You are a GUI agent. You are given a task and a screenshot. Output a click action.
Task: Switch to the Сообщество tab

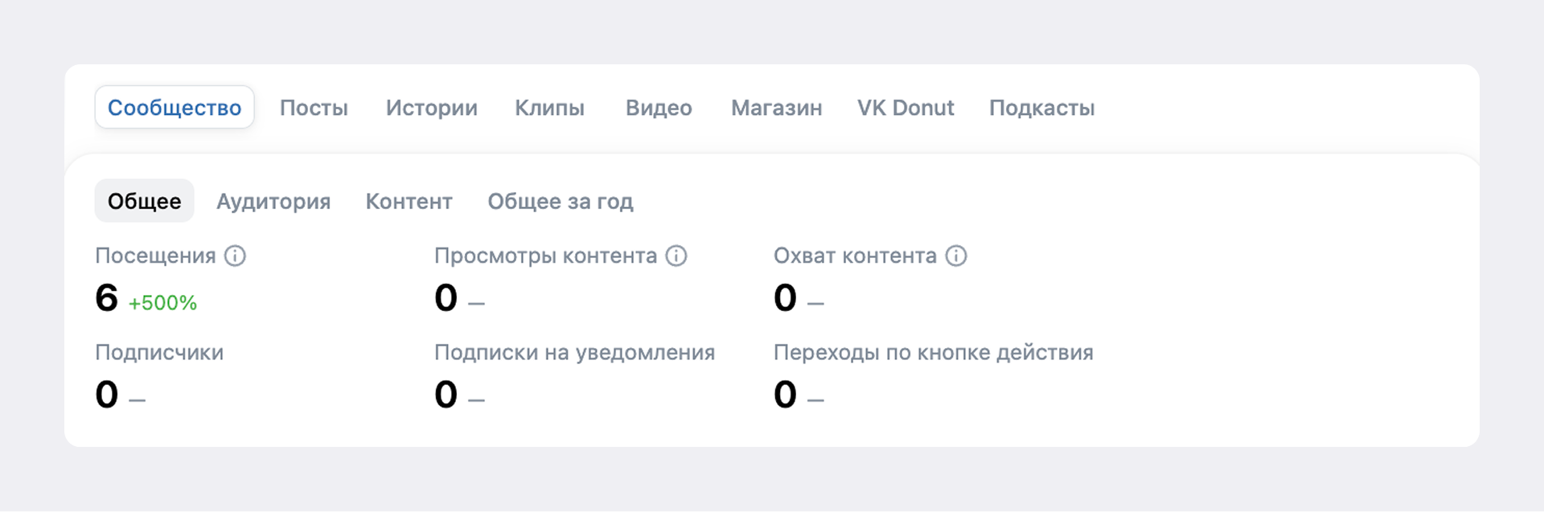pos(175,108)
